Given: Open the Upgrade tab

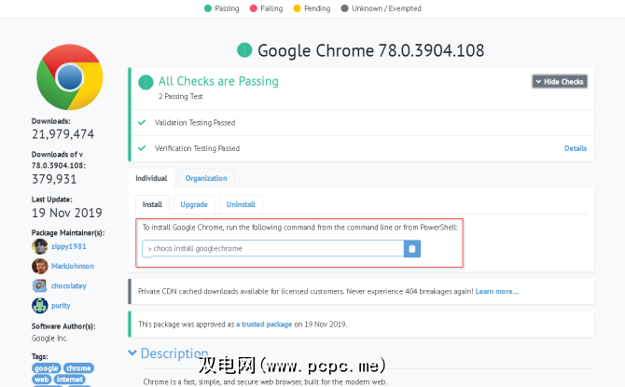Looking at the screenshot, I should pyautogui.click(x=194, y=204).
